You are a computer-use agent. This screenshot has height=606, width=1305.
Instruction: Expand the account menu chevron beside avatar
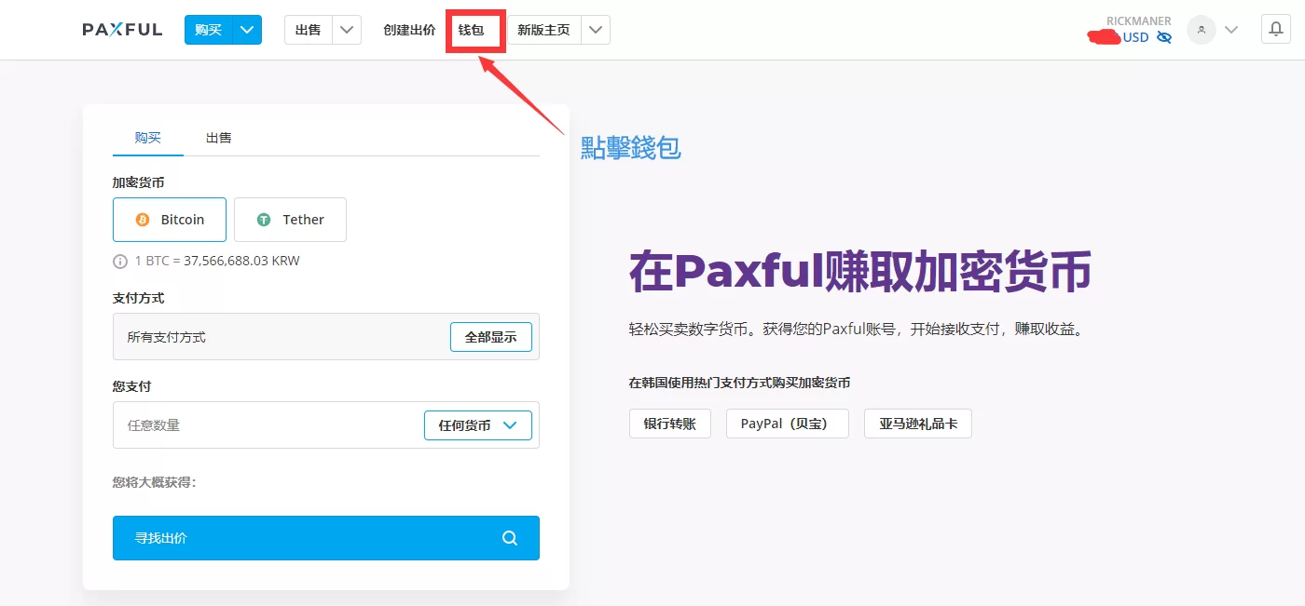1231,30
